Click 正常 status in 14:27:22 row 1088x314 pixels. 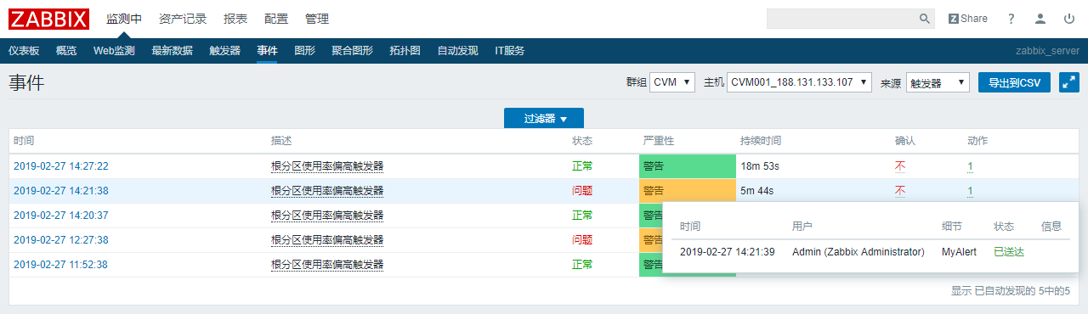(x=582, y=166)
